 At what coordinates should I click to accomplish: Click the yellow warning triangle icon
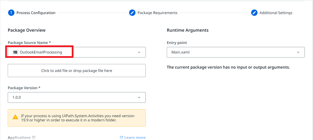tap(15, 117)
